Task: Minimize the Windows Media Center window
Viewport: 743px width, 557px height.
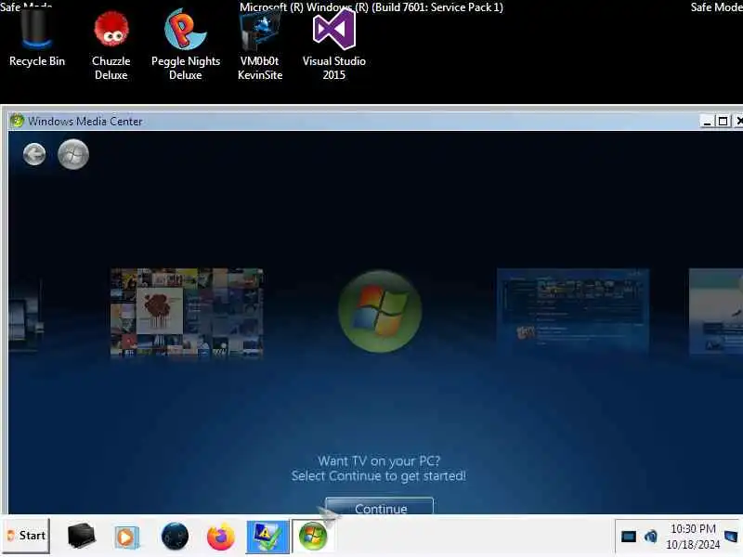Action: pyautogui.click(x=707, y=122)
